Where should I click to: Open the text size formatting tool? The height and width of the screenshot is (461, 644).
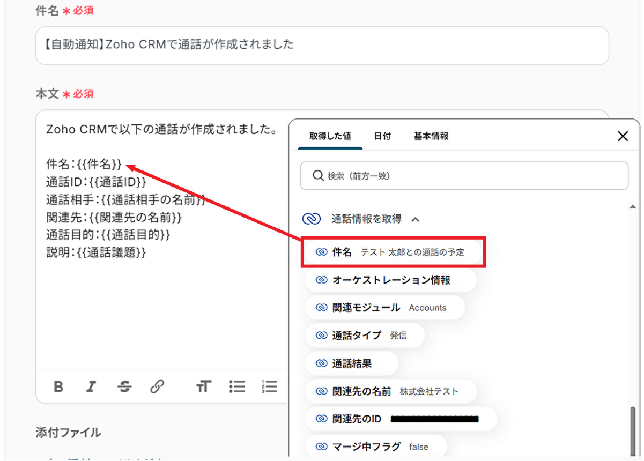tap(204, 386)
